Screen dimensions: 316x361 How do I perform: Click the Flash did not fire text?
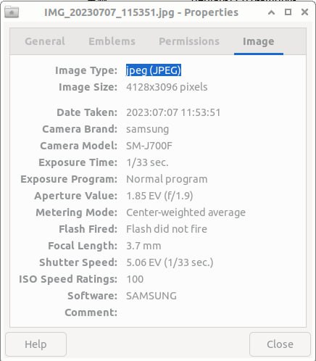click(167, 229)
